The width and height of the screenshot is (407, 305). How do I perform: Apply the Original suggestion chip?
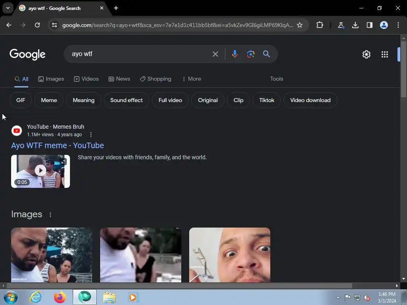tap(207, 100)
